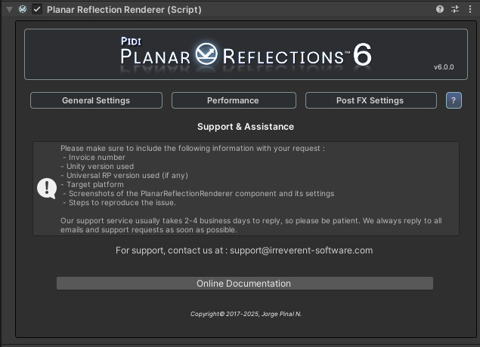The height and width of the screenshot is (347, 480).
Task: Click the Support & Assistance heading
Action: [246, 127]
